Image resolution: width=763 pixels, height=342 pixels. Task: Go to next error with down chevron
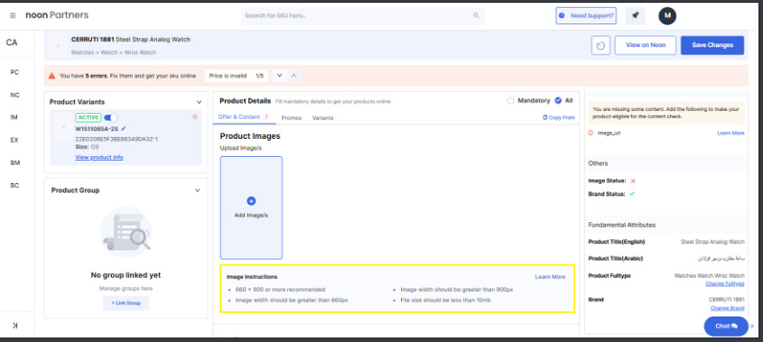(x=279, y=76)
